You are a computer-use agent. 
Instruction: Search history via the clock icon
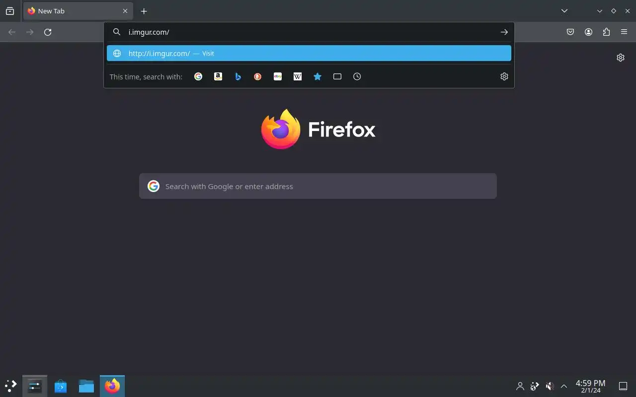(357, 76)
